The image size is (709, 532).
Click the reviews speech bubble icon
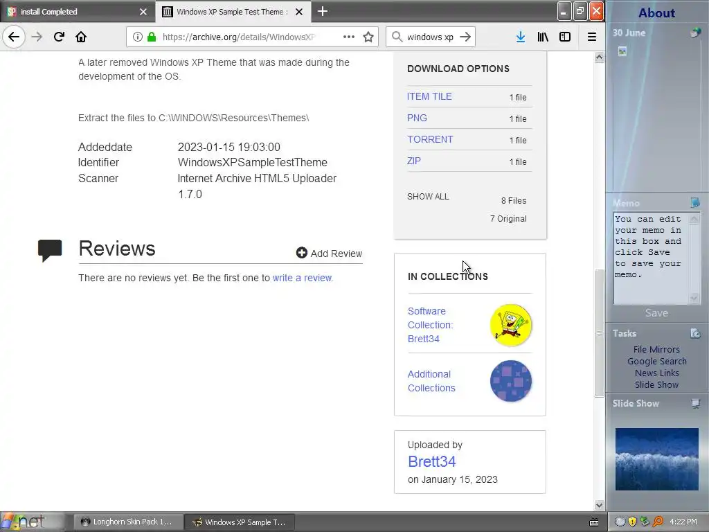tap(50, 250)
